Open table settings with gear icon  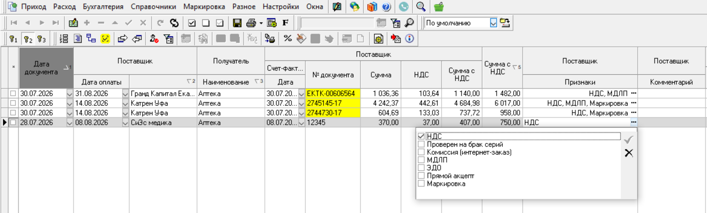click(272, 23)
